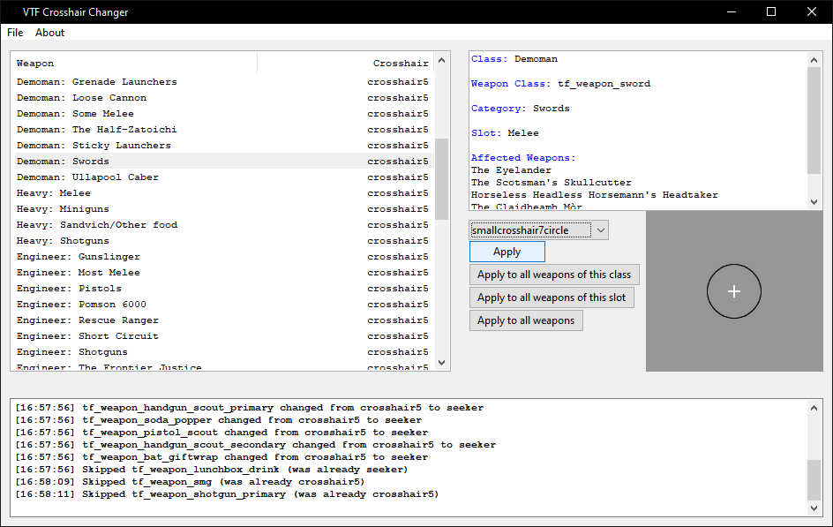Open the About menu
The height and width of the screenshot is (527, 833).
click(50, 33)
